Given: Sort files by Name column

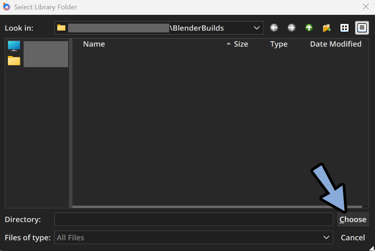Looking at the screenshot, I should (x=94, y=44).
